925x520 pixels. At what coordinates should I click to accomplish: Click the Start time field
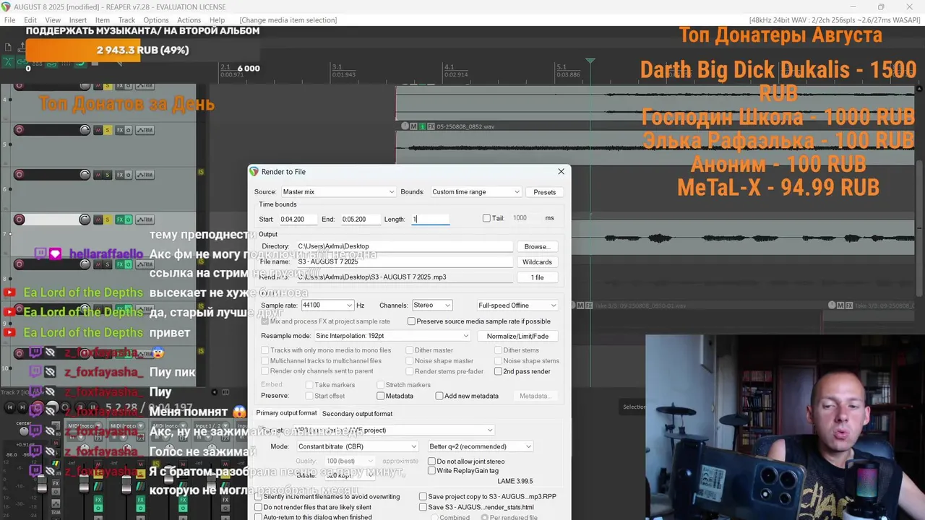pos(298,219)
